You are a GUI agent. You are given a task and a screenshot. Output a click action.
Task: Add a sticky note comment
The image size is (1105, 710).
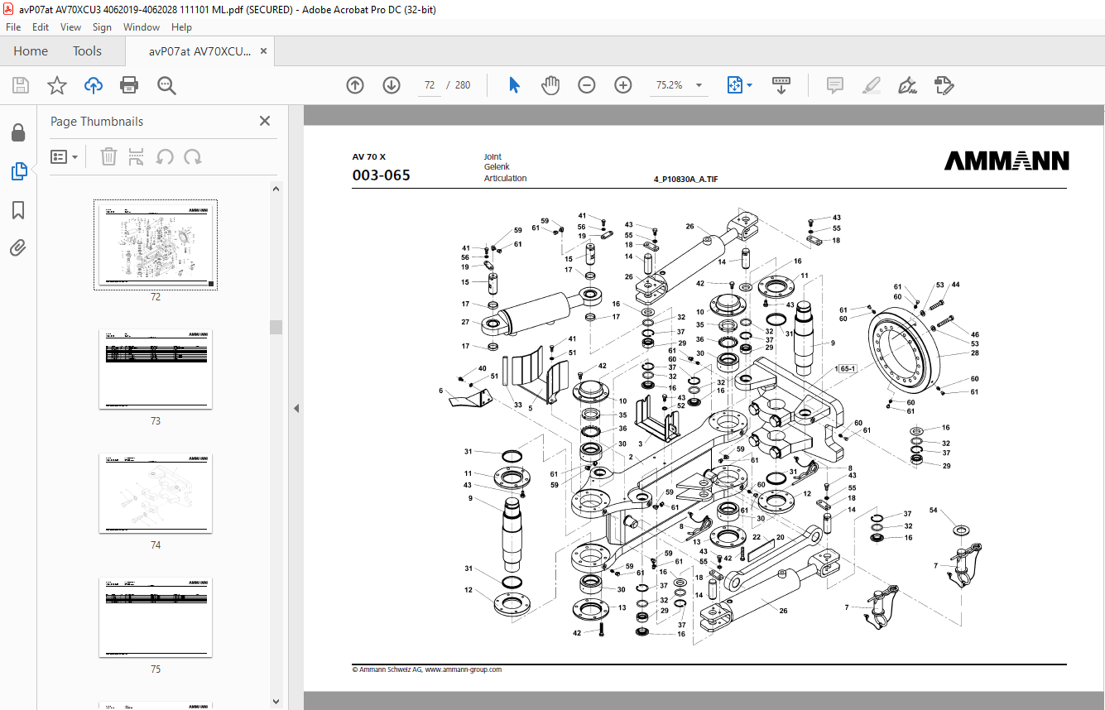(x=835, y=85)
